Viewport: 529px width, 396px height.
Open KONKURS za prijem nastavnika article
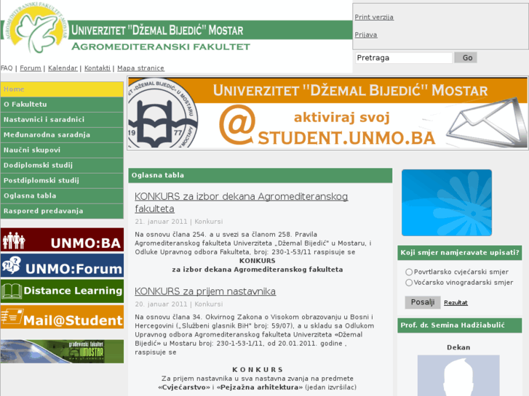coord(205,291)
